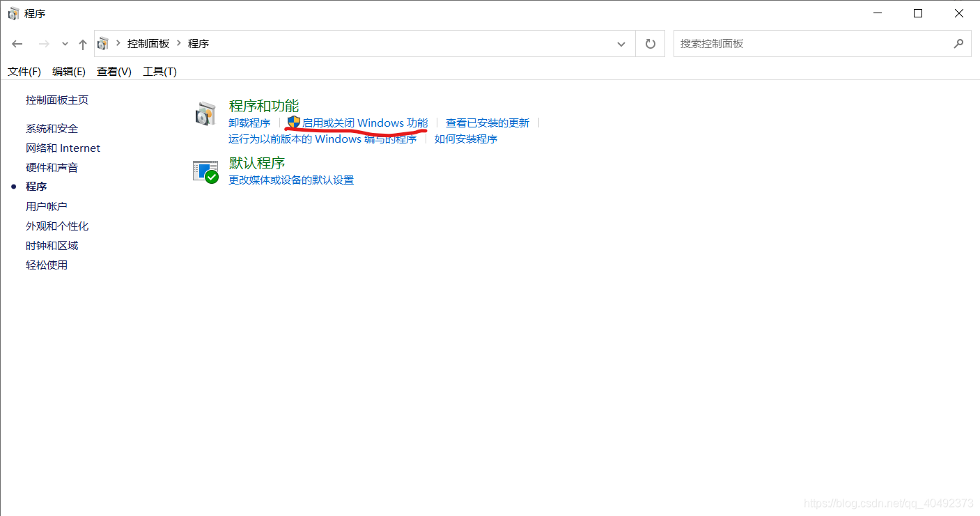Viewport: 980px width, 516px height.
Task: Click the shield icon beside Windows 功能
Action: [294, 123]
